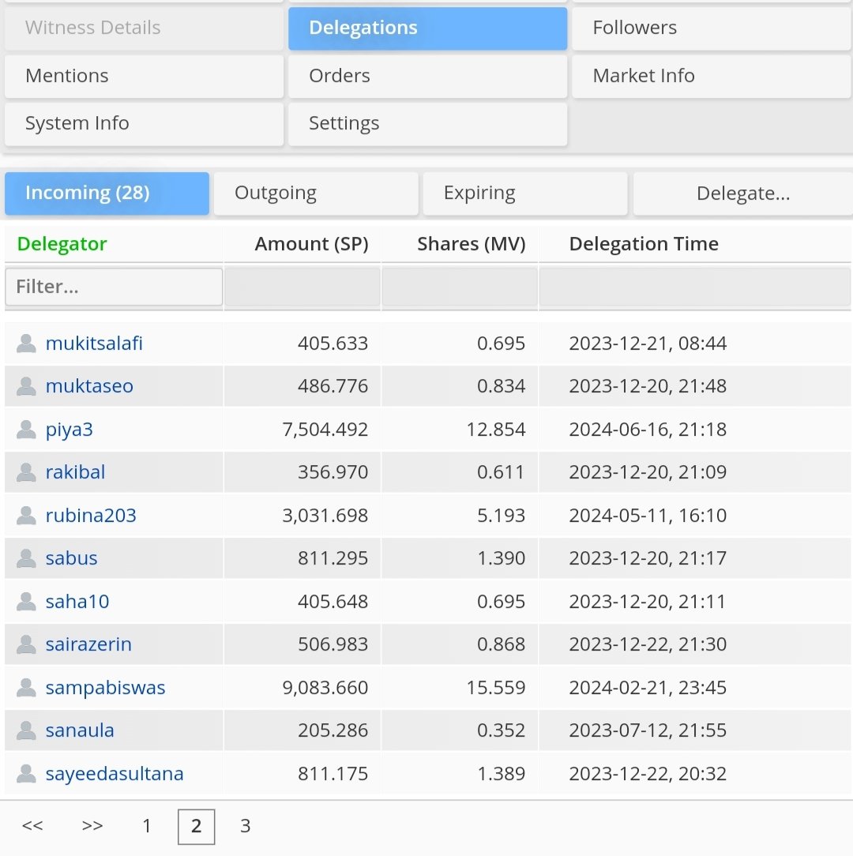Viewport: 853px width, 856px height.
Task: Click amount 486.776 in muktaseo row
Action: 333,386
